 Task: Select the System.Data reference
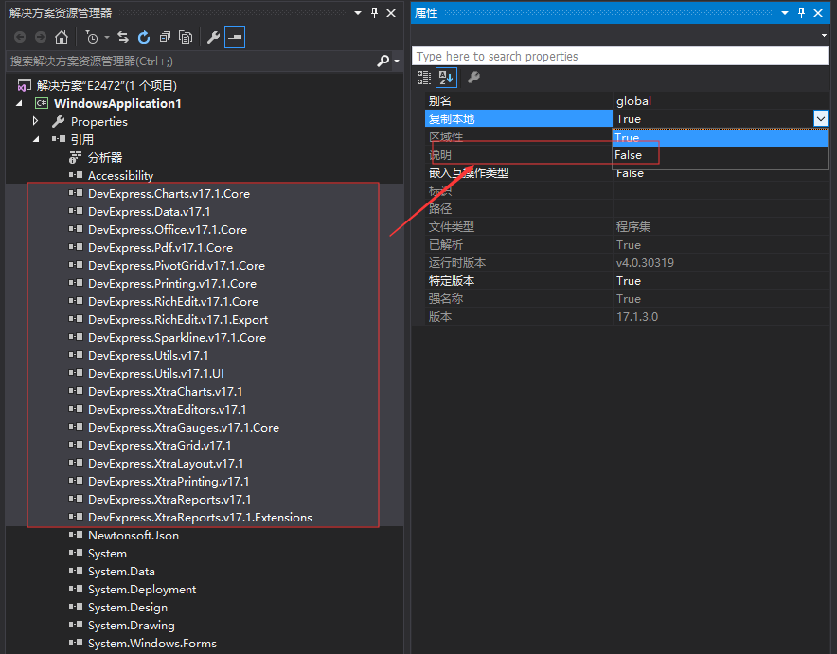click(x=121, y=572)
